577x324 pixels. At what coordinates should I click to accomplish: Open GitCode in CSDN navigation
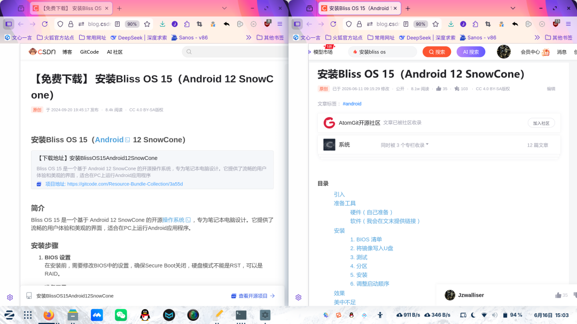[x=89, y=52]
